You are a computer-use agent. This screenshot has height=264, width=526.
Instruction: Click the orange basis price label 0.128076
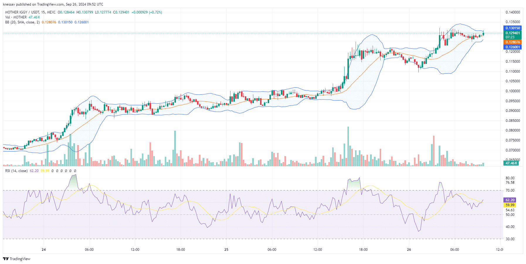coord(513,42)
